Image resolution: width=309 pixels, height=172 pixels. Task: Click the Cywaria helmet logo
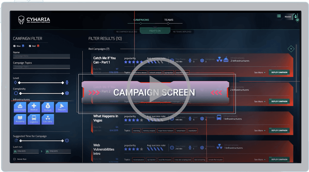click(x=21, y=20)
